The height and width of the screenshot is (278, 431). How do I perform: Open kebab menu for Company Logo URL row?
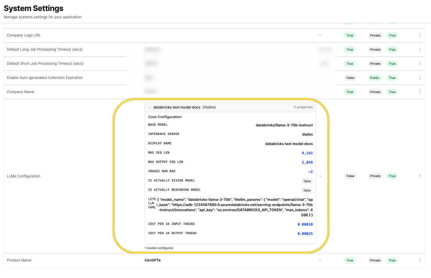click(420, 35)
